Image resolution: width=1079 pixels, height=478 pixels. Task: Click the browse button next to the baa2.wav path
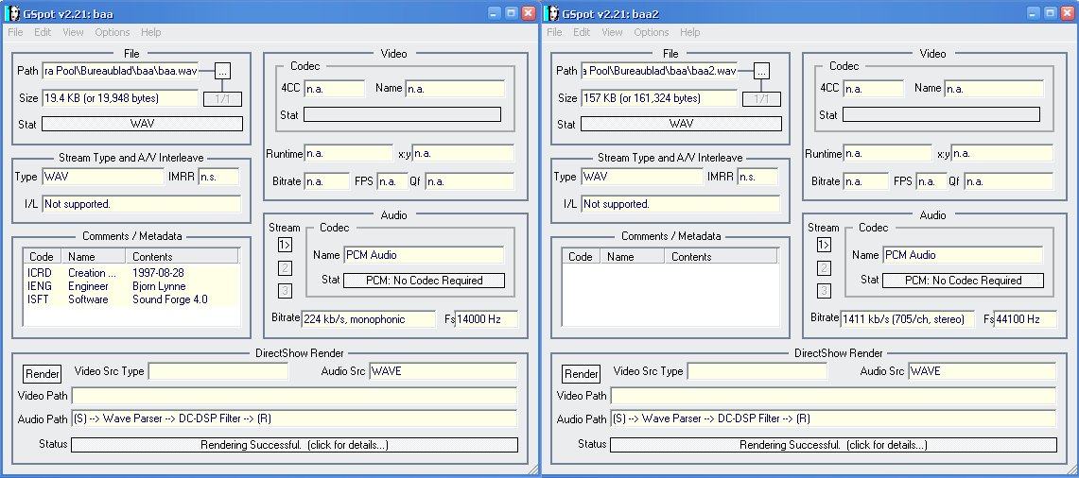[761, 71]
